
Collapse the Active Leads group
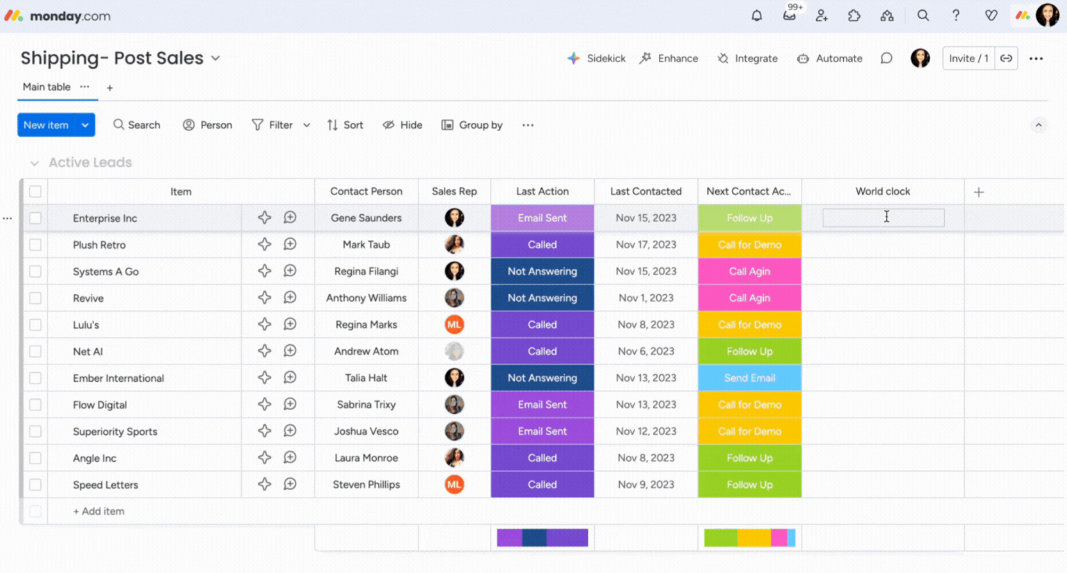tap(35, 163)
